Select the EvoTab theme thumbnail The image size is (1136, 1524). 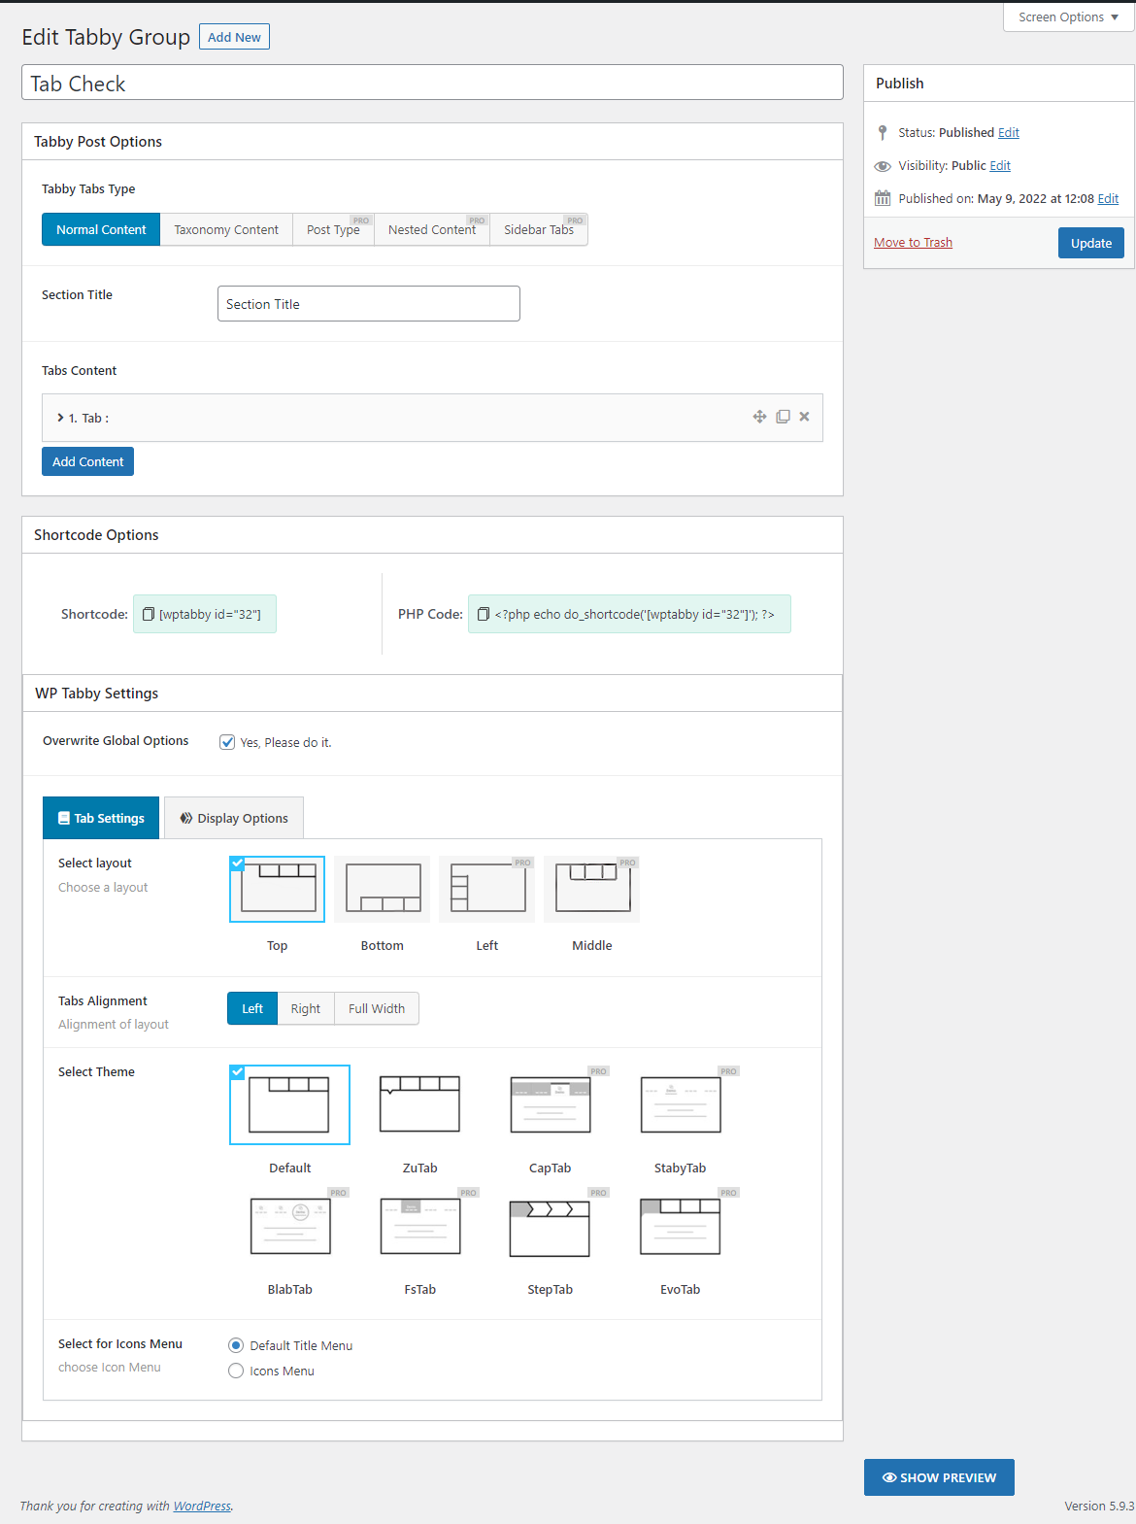(681, 1226)
